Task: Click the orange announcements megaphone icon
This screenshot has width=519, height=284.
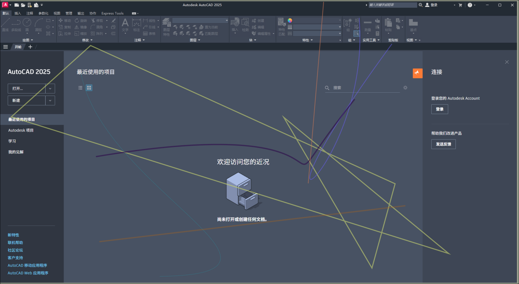Action: pyautogui.click(x=417, y=73)
